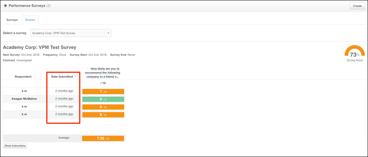Click the Show instructions button
The image size is (368, 157).
coord(15,146)
